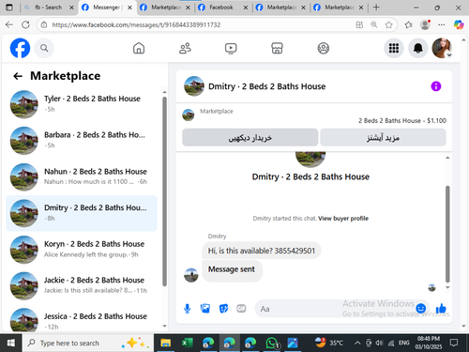469x352 pixels.
Task: Click the '2 Beds 2 Baths House - $1,100' text
Action: (x=402, y=120)
